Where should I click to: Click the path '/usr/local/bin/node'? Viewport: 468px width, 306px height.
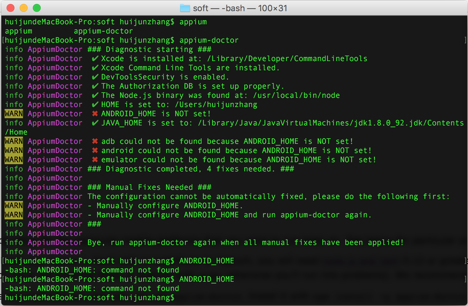tap(296, 95)
